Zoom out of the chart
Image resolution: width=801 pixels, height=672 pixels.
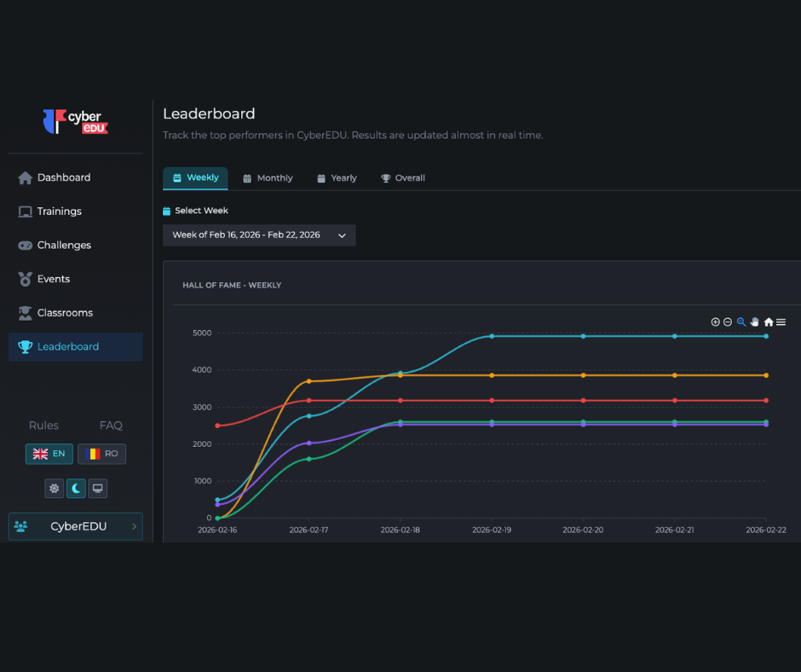[728, 322]
